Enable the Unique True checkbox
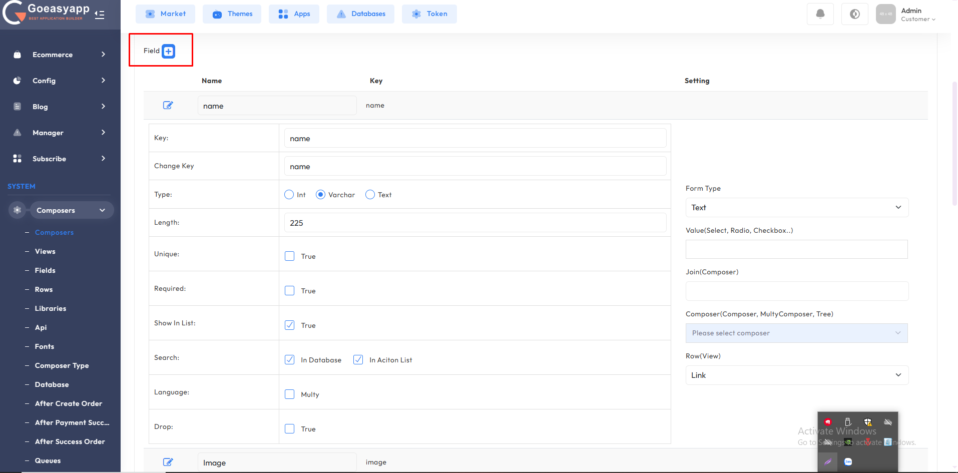The height and width of the screenshot is (473, 958). click(290, 256)
